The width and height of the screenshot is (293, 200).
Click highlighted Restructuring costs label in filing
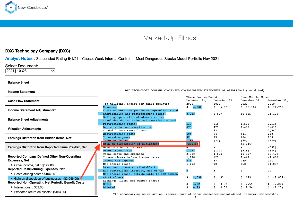[x=119, y=134]
